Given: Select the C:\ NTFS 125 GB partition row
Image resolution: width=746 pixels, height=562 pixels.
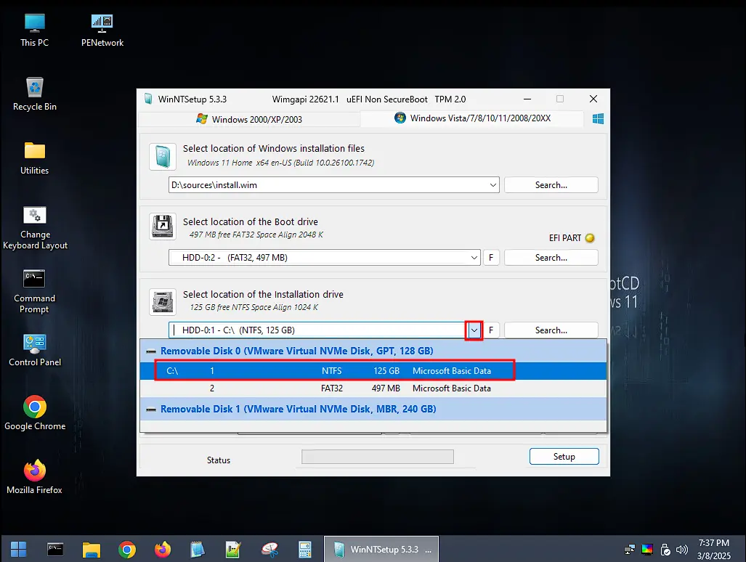Looking at the screenshot, I should pos(334,370).
